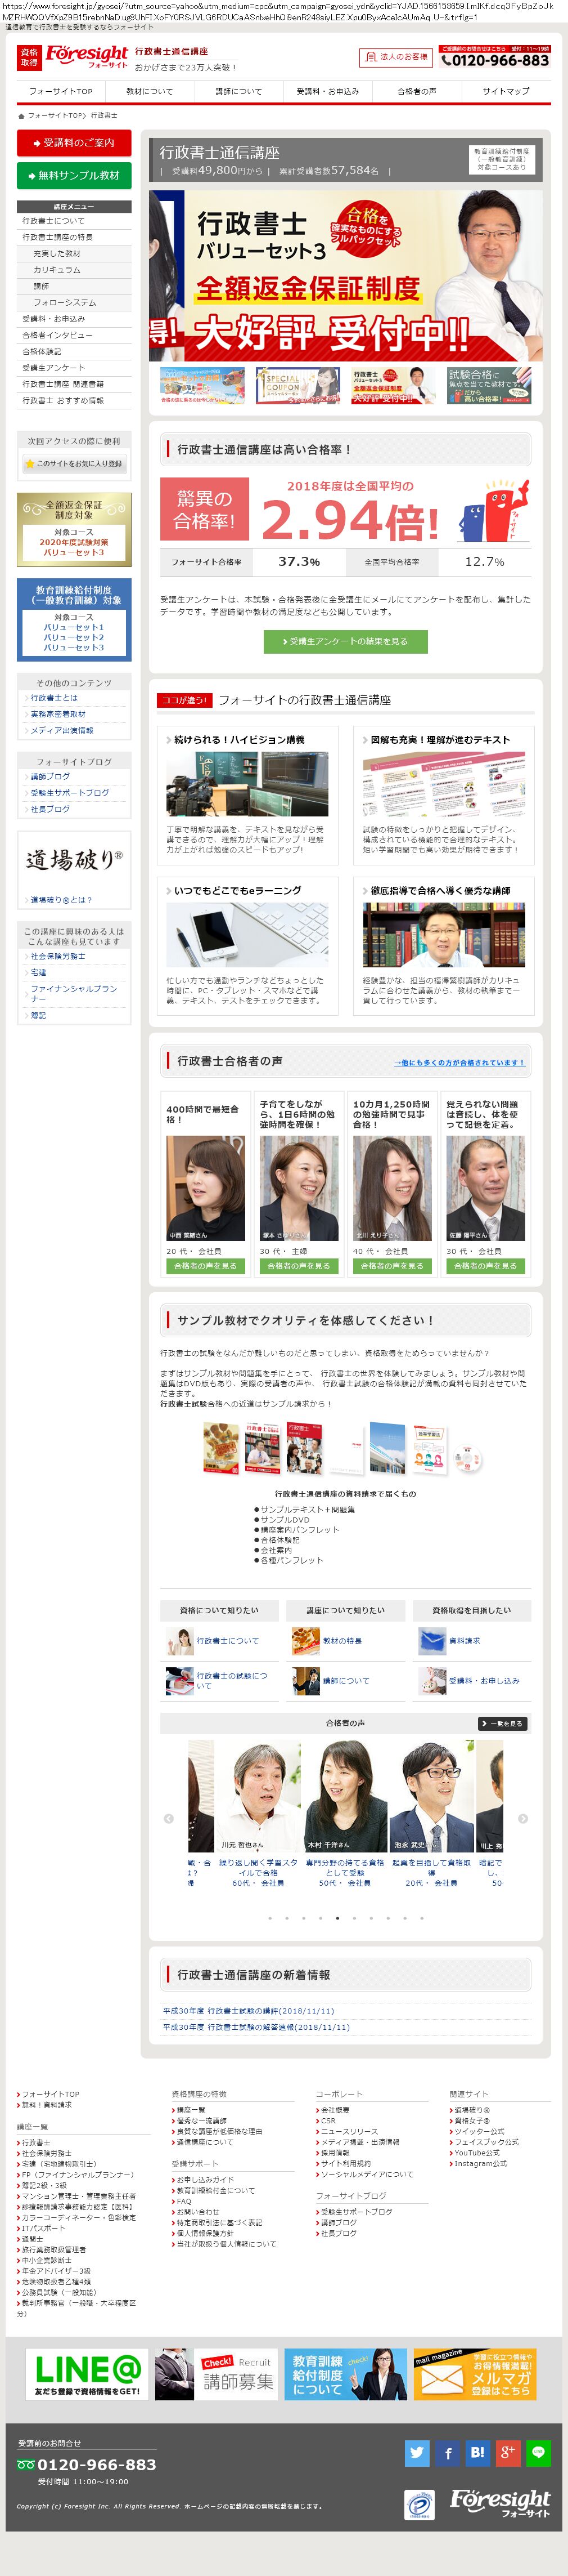Click 他にも多くの方が合格されています link
The image size is (568, 2576).
pos(459,1062)
